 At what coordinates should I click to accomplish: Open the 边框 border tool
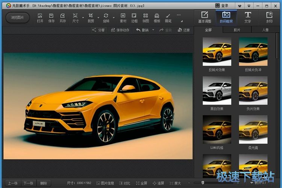(x=134, y=18)
